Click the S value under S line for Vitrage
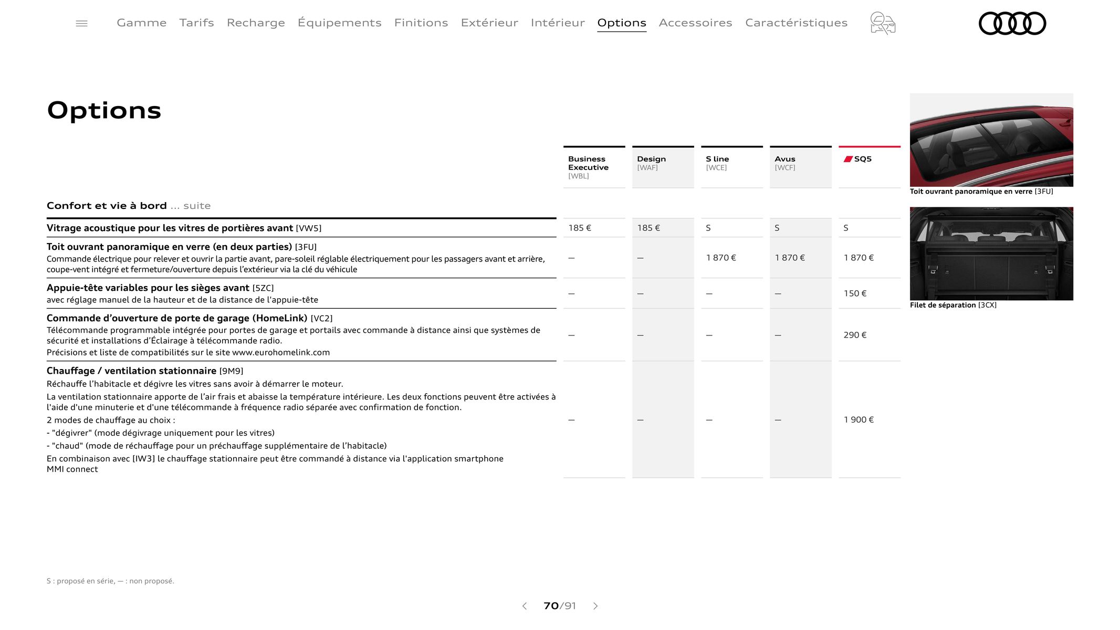 [x=708, y=228]
